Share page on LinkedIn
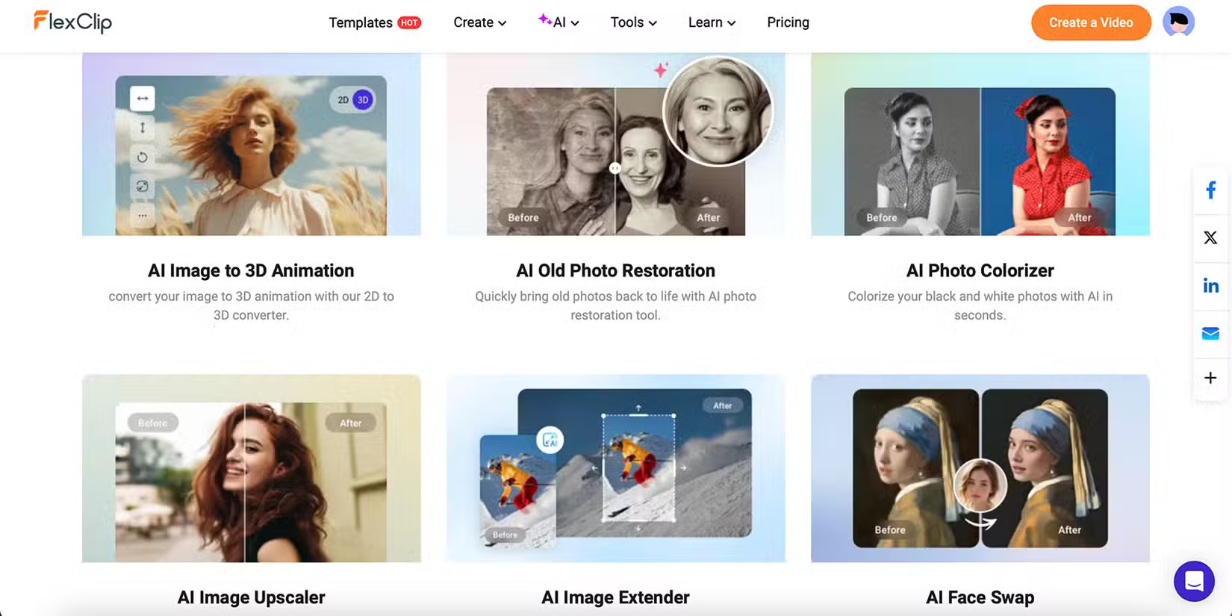 [x=1210, y=285]
